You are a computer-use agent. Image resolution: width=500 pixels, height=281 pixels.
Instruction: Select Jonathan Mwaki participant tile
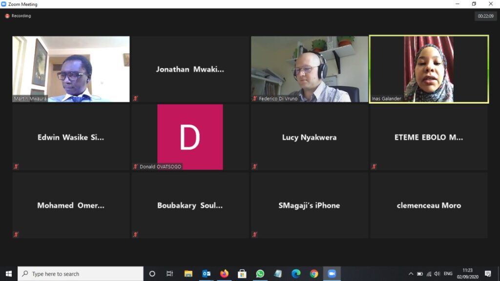(190, 69)
